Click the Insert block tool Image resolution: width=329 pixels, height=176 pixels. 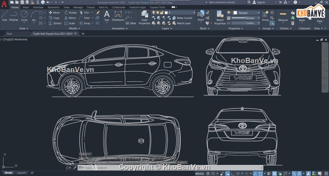click(201, 16)
